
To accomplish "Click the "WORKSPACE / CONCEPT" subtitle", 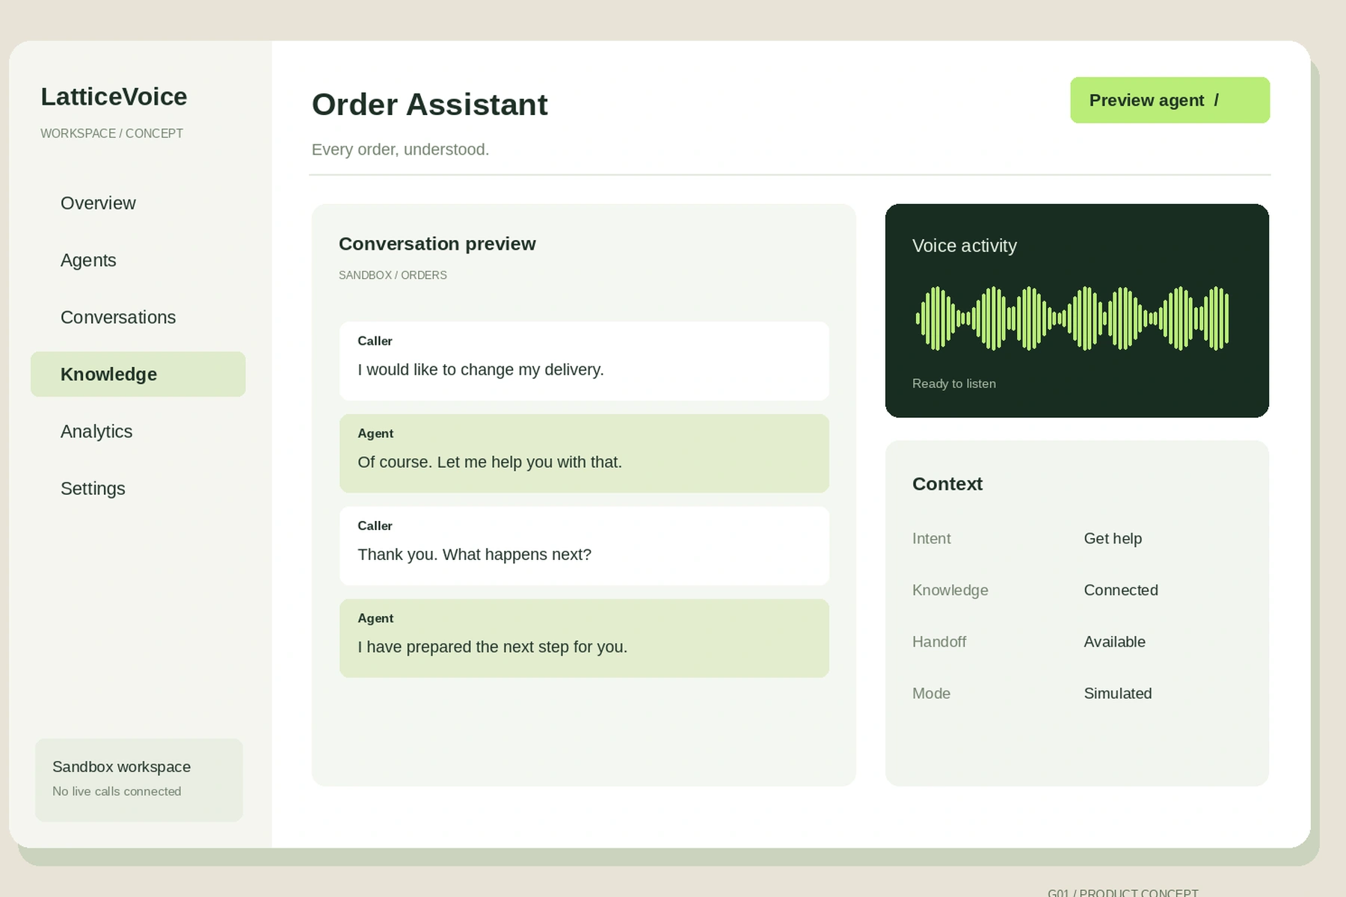I will 111,133.
